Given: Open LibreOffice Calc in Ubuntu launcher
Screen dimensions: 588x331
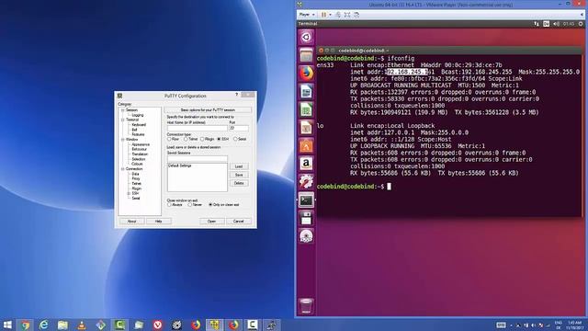Looking at the screenshot, I should pos(306,109).
